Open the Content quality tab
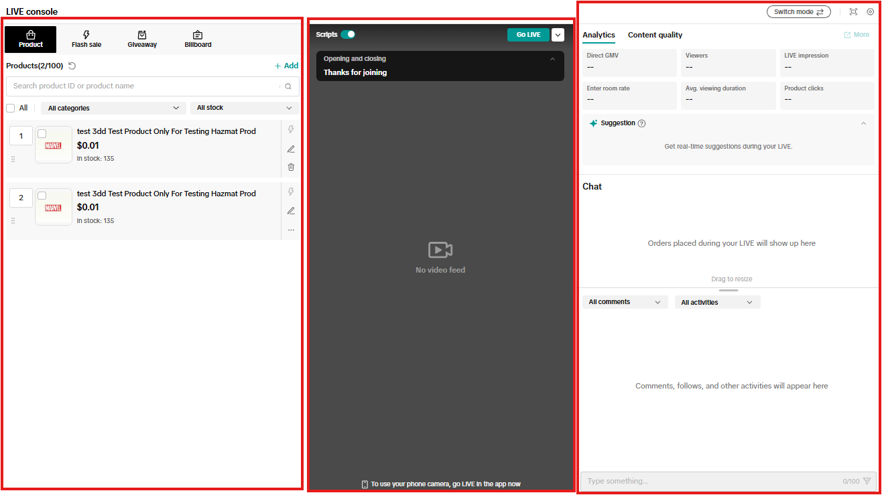Screen dimensions: 882x495 [x=655, y=35]
